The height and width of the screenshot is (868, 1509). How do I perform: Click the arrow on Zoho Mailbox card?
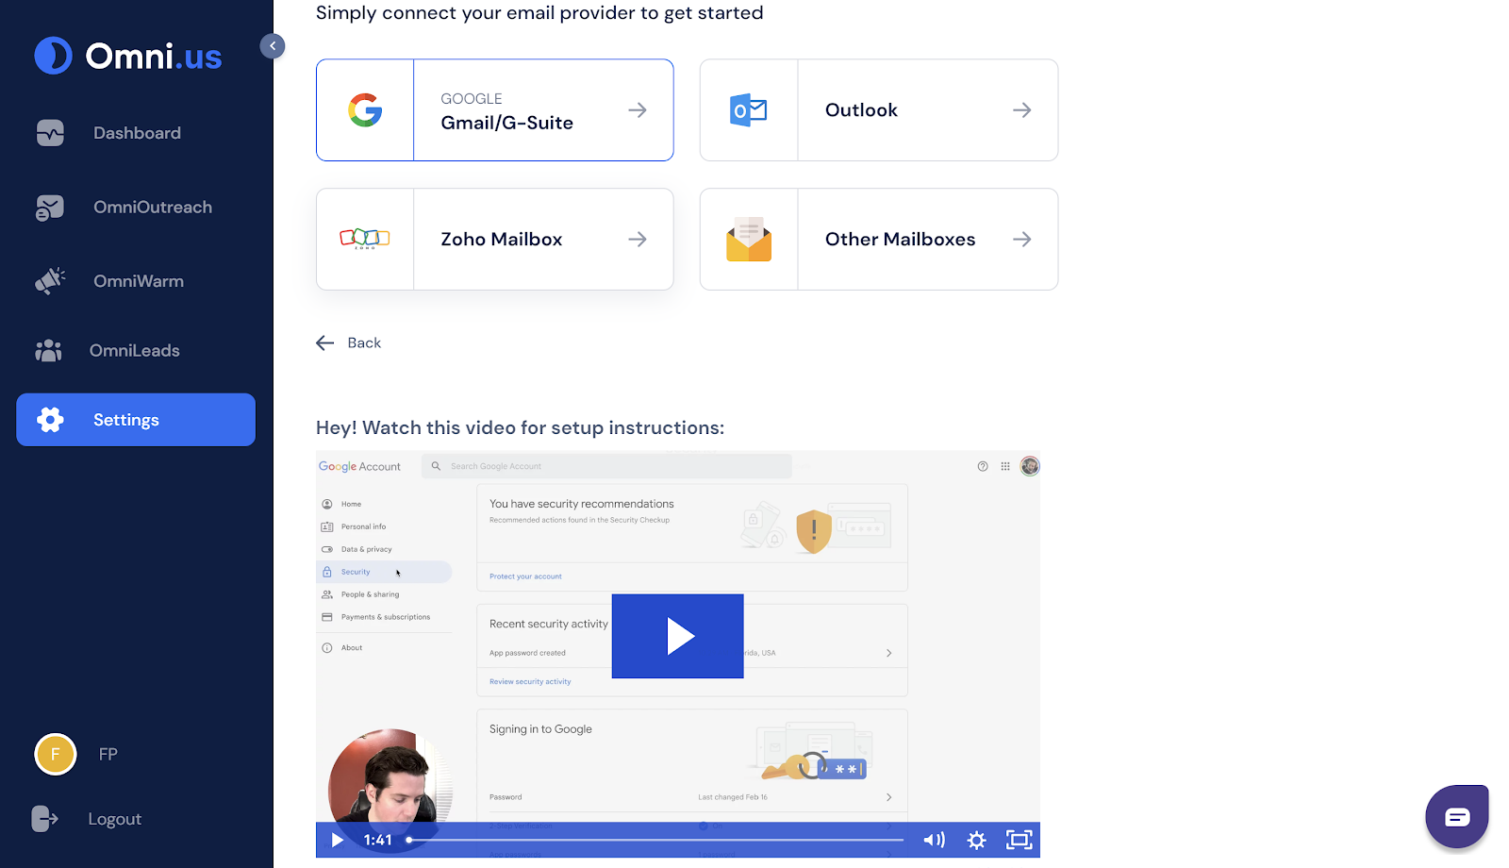click(638, 240)
